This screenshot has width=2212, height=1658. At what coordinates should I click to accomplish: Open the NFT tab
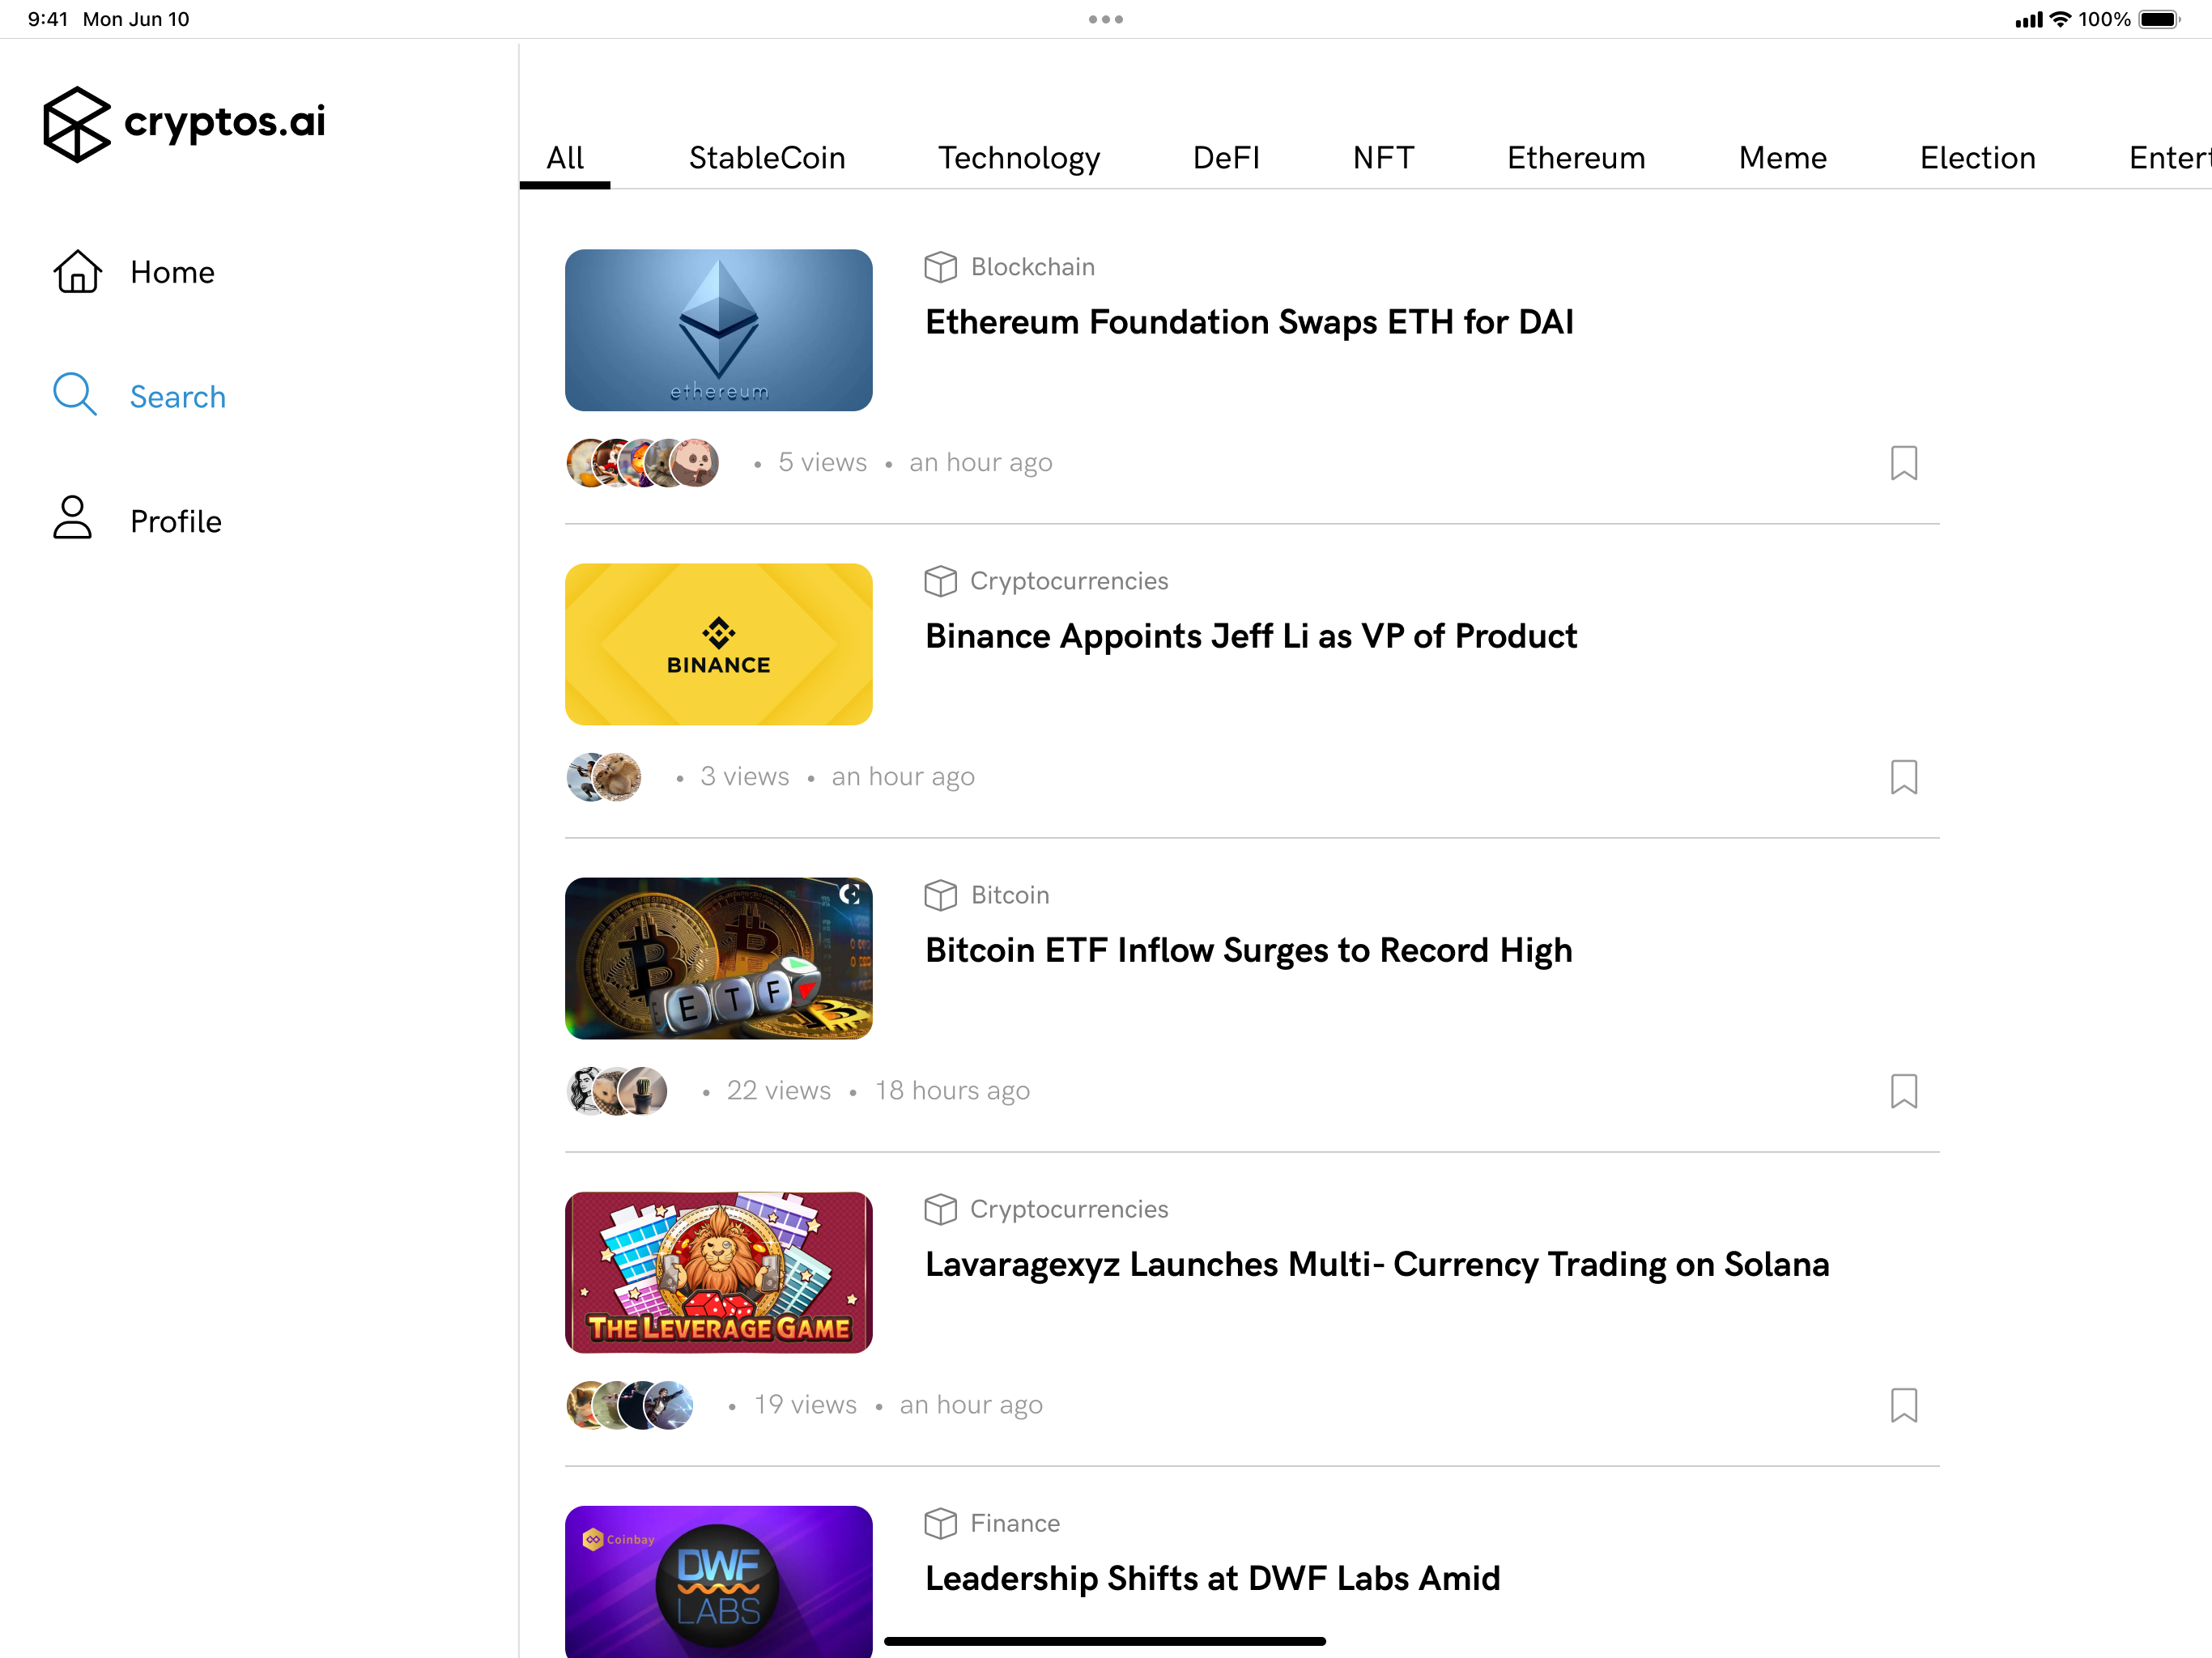1383,158
